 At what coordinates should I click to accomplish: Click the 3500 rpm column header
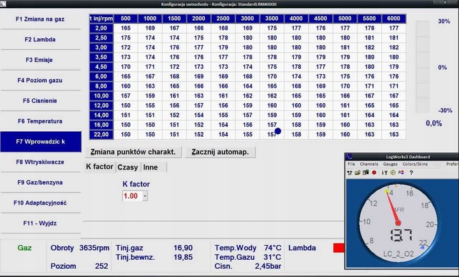[272, 18]
